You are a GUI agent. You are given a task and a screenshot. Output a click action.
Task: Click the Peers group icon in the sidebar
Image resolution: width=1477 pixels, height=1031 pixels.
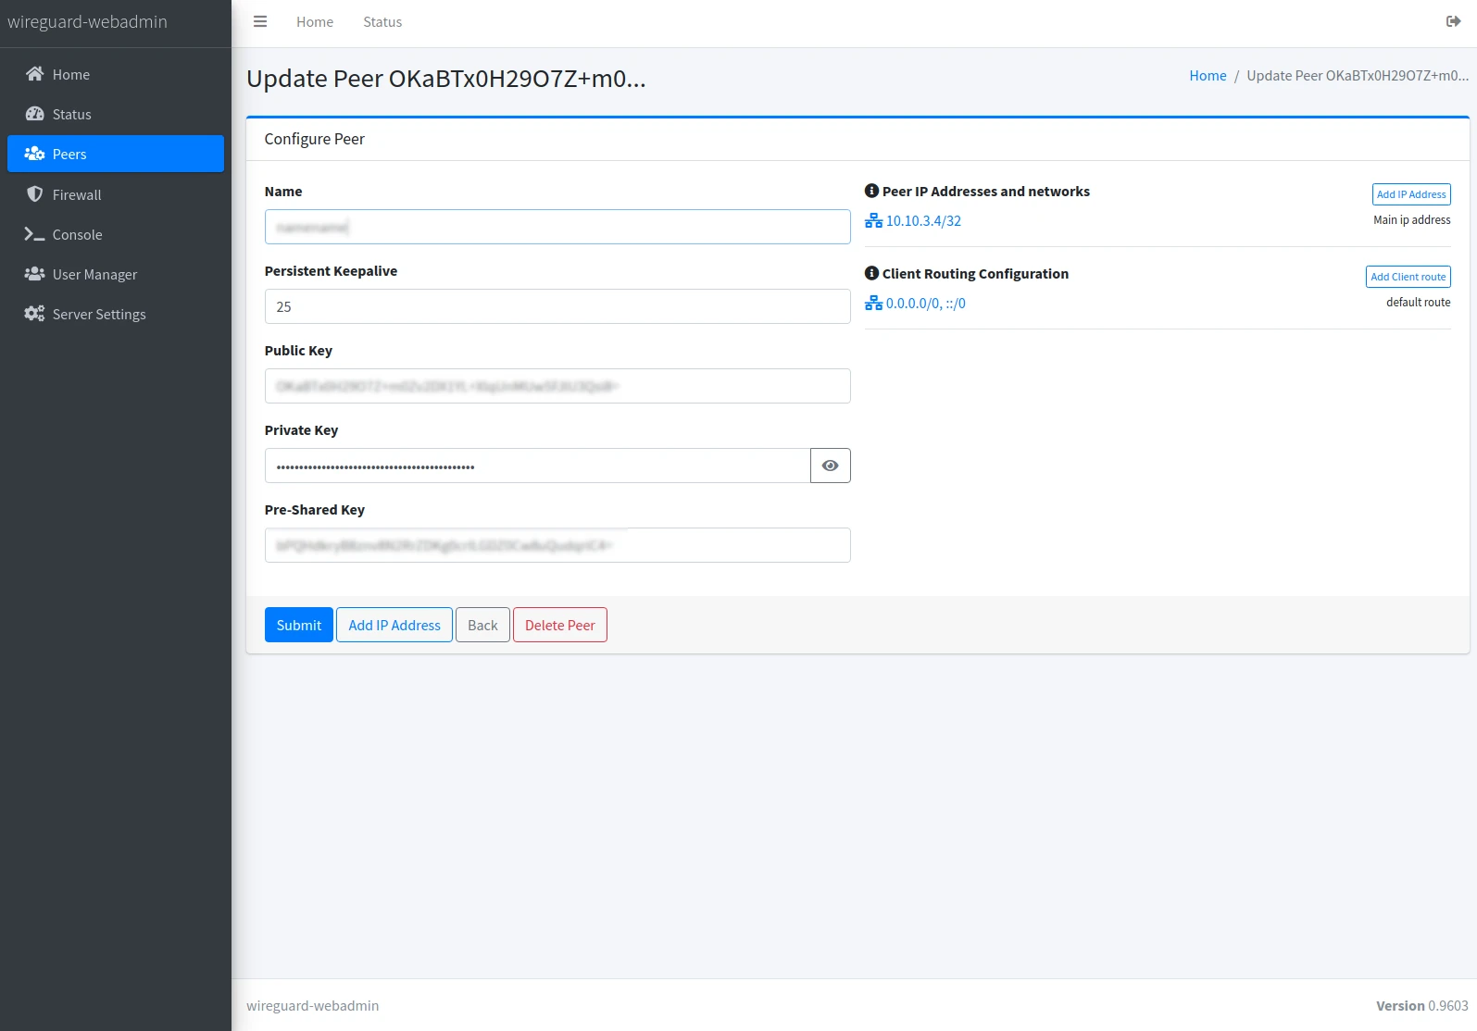[34, 154]
